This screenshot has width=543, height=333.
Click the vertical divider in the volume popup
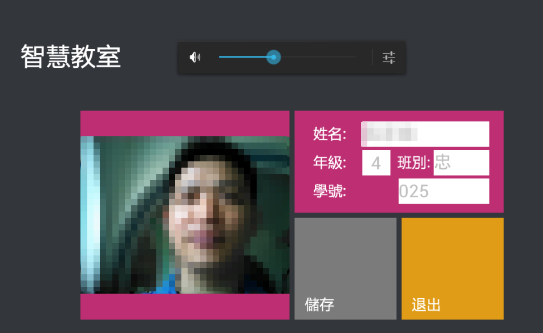pos(372,57)
